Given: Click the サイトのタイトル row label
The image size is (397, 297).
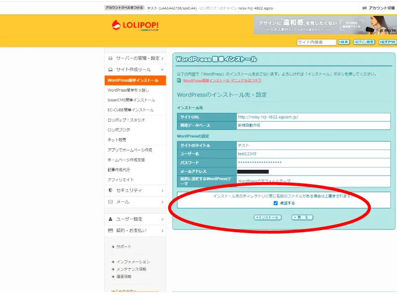Looking at the screenshot, I should [195, 146].
